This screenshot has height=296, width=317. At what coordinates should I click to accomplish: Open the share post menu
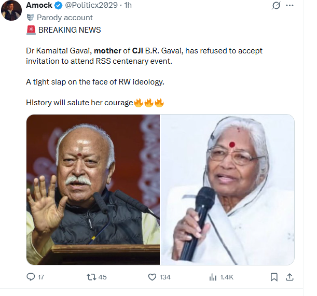pyautogui.click(x=290, y=277)
